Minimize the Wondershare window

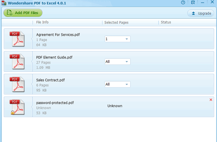[203, 3]
